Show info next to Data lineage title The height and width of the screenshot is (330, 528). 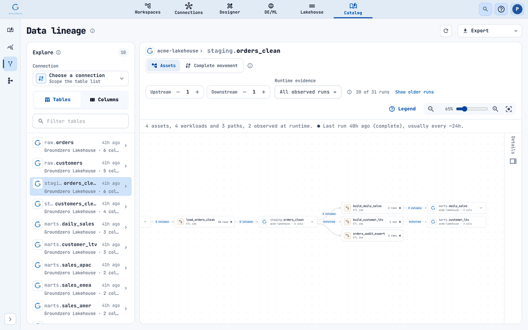(92, 31)
